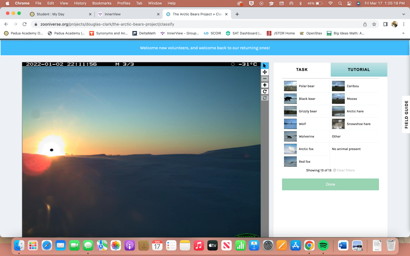Image resolution: width=410 pixels, height=256 pixels.
Task: Open the OpenStax bookmark
Action: pyautogui.click(x=311, y=33)
